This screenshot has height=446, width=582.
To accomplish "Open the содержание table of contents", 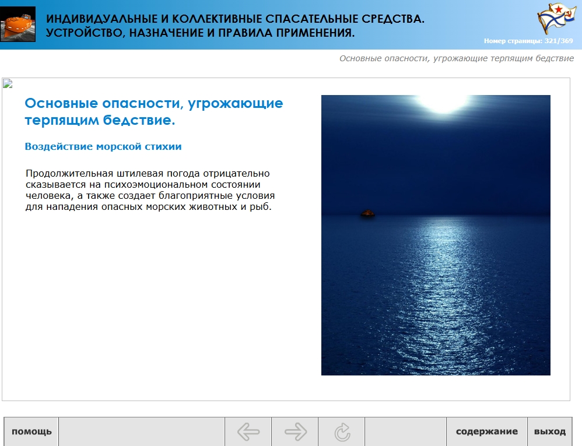I will click(x=486, y=432).
